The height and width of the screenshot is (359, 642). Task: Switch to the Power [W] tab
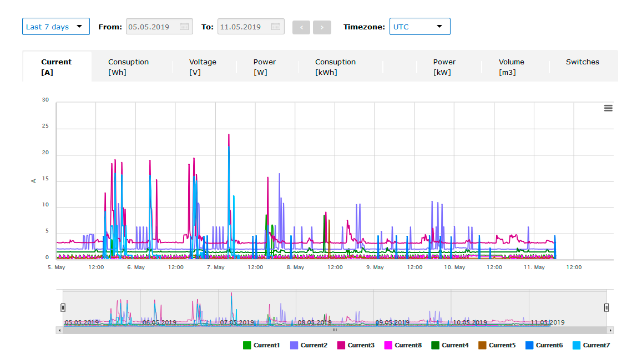265,67
